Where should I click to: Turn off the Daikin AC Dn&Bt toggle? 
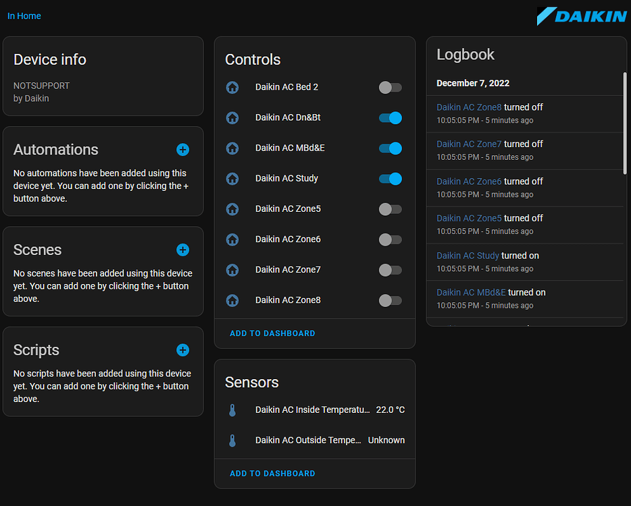(390, 117)
